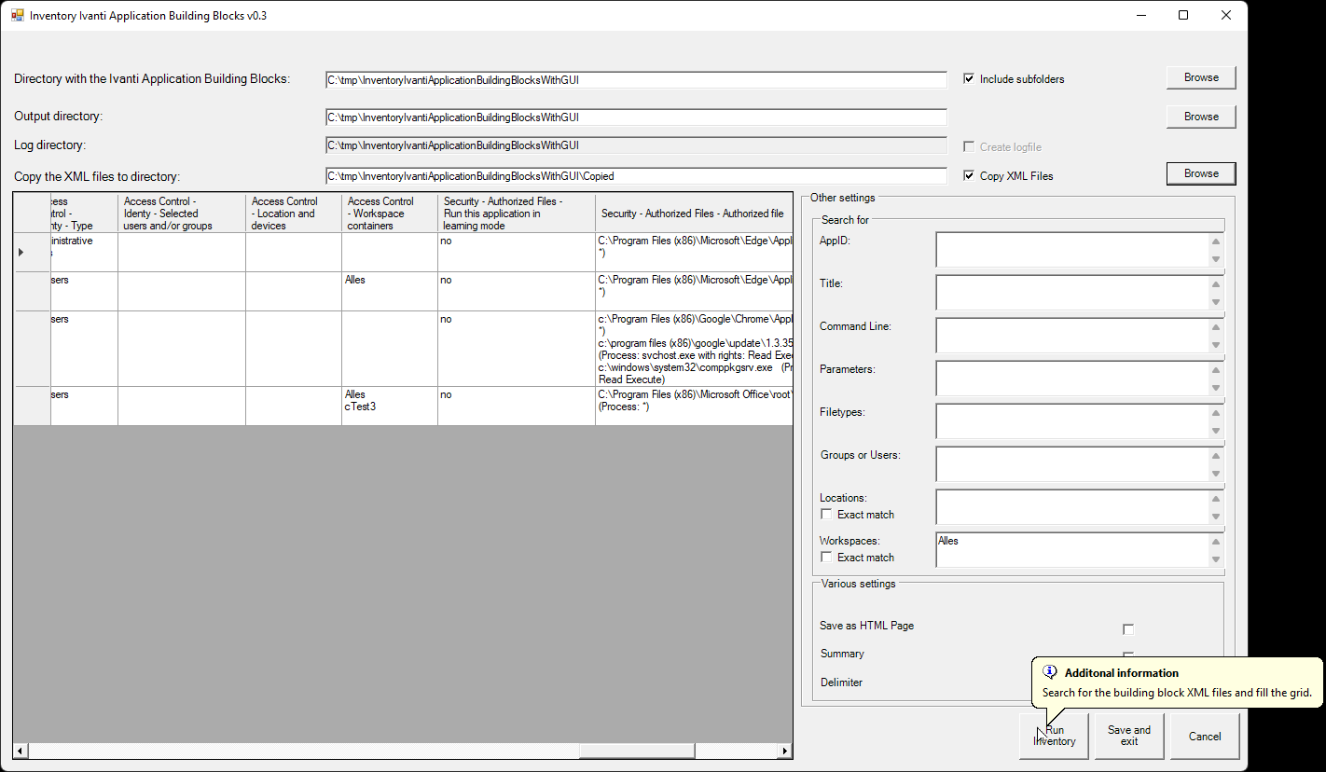
Task: Enable Exact match for Locations
Action: [x=826, y=515]
